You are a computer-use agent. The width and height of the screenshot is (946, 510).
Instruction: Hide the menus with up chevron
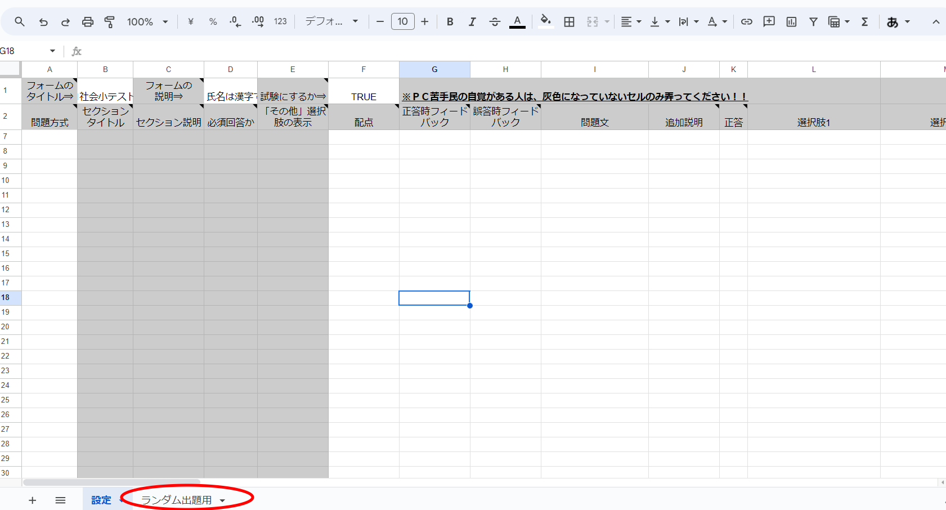[936, 21]
